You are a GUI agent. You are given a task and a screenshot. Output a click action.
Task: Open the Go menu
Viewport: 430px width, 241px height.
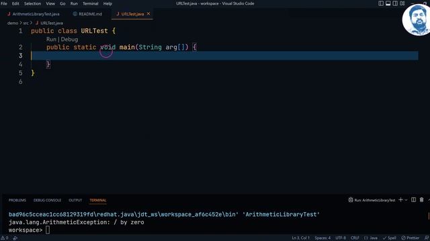pyautogui.click(x=62, y=3)
